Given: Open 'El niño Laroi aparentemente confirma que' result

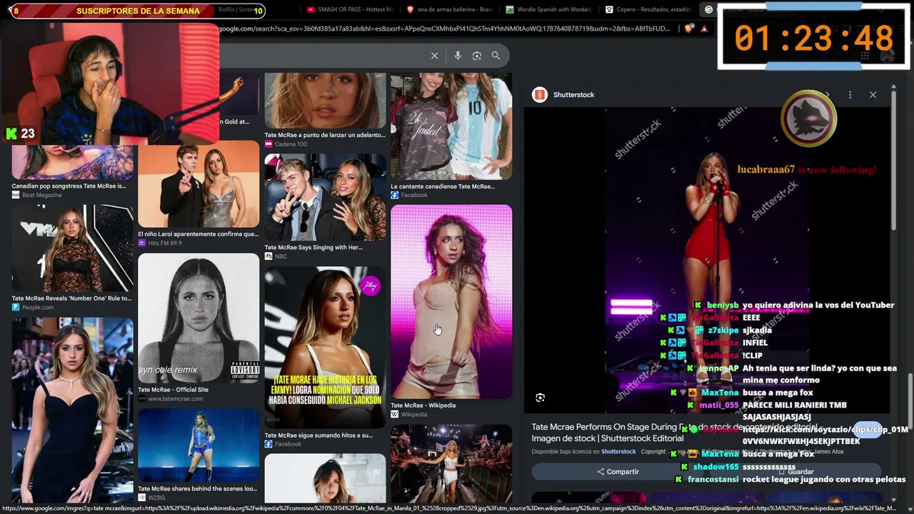Looking at the screenshot, I should pos(198,234).
